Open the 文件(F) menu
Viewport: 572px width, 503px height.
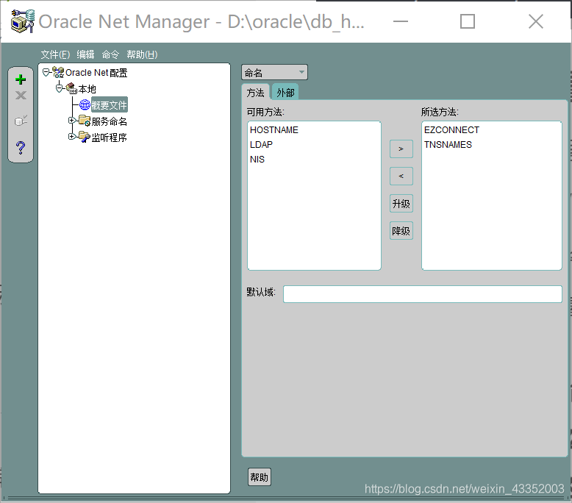[55, 54]
